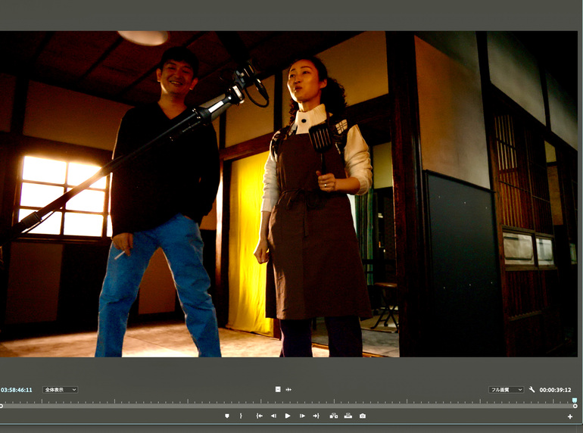The image size is (583, 433).
Task: Click the Lift icon
Action: pos(334,416)
